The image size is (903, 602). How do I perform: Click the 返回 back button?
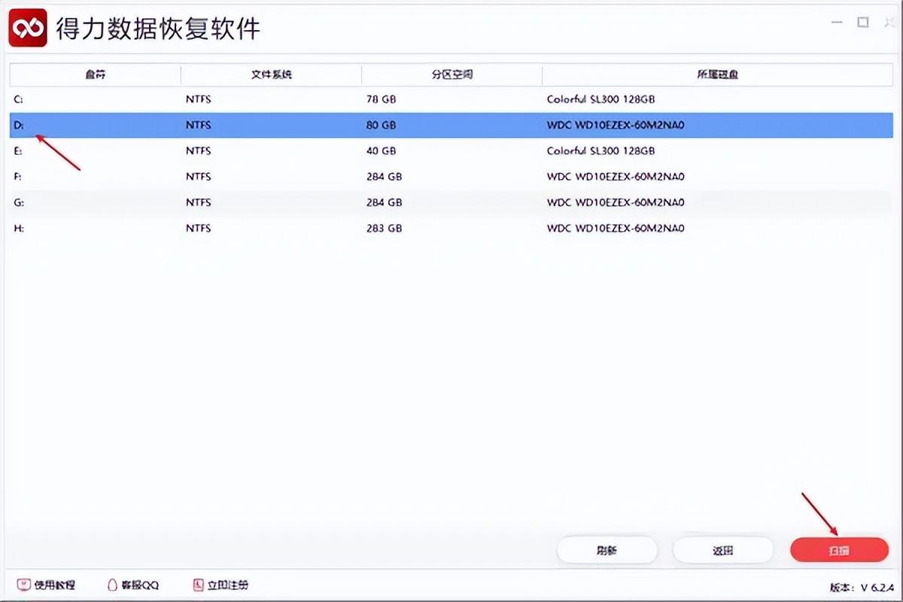click(722, 550)
